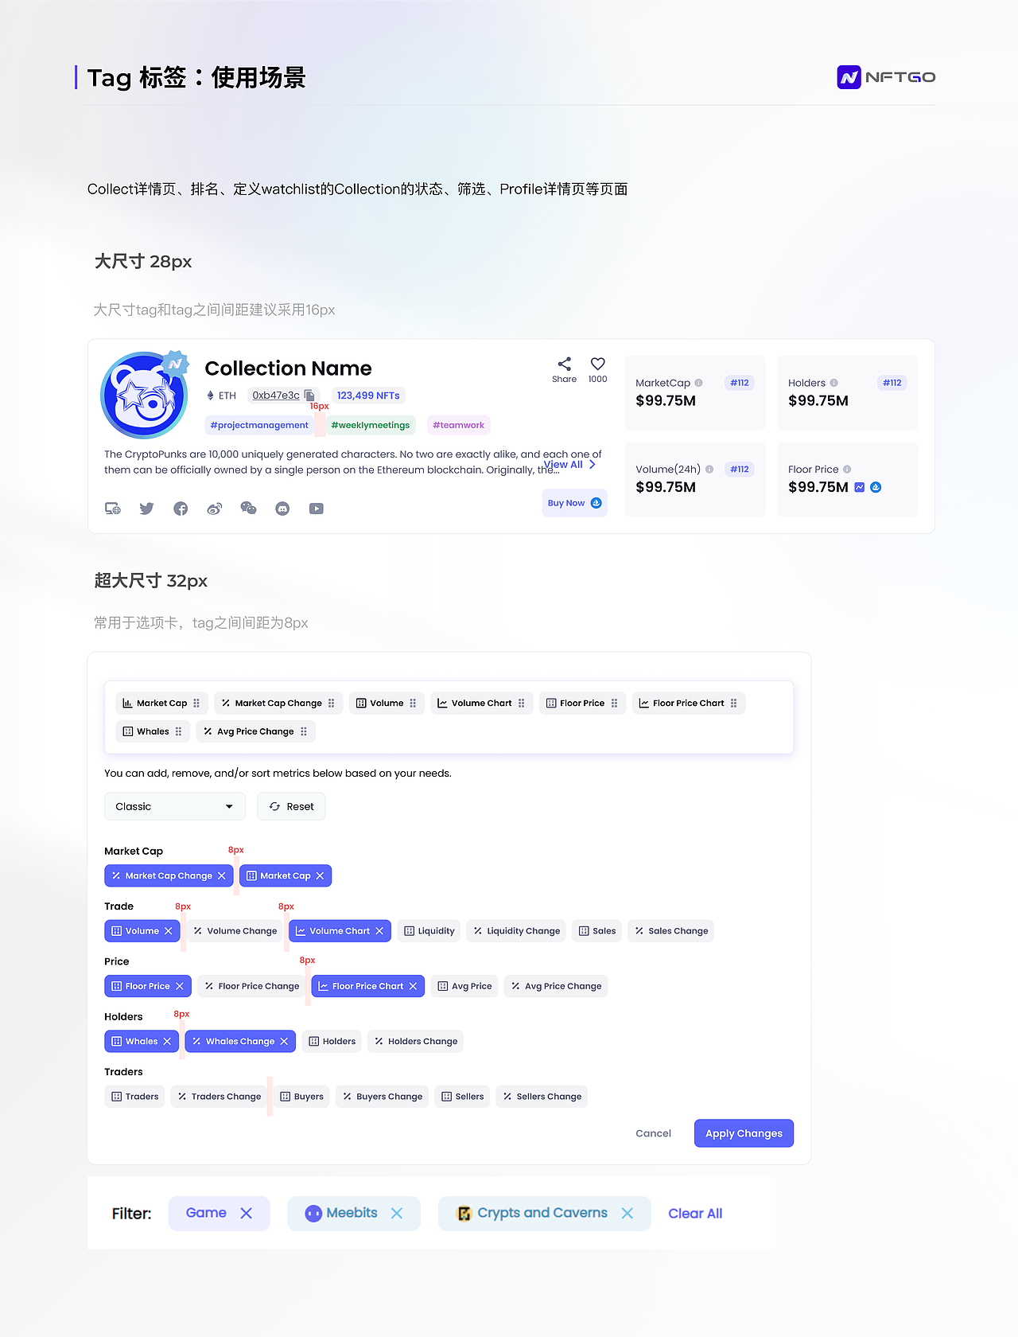The image size is (1018, 1337).
Task: Open the Discord social link
Action: (x=282, y=509)
